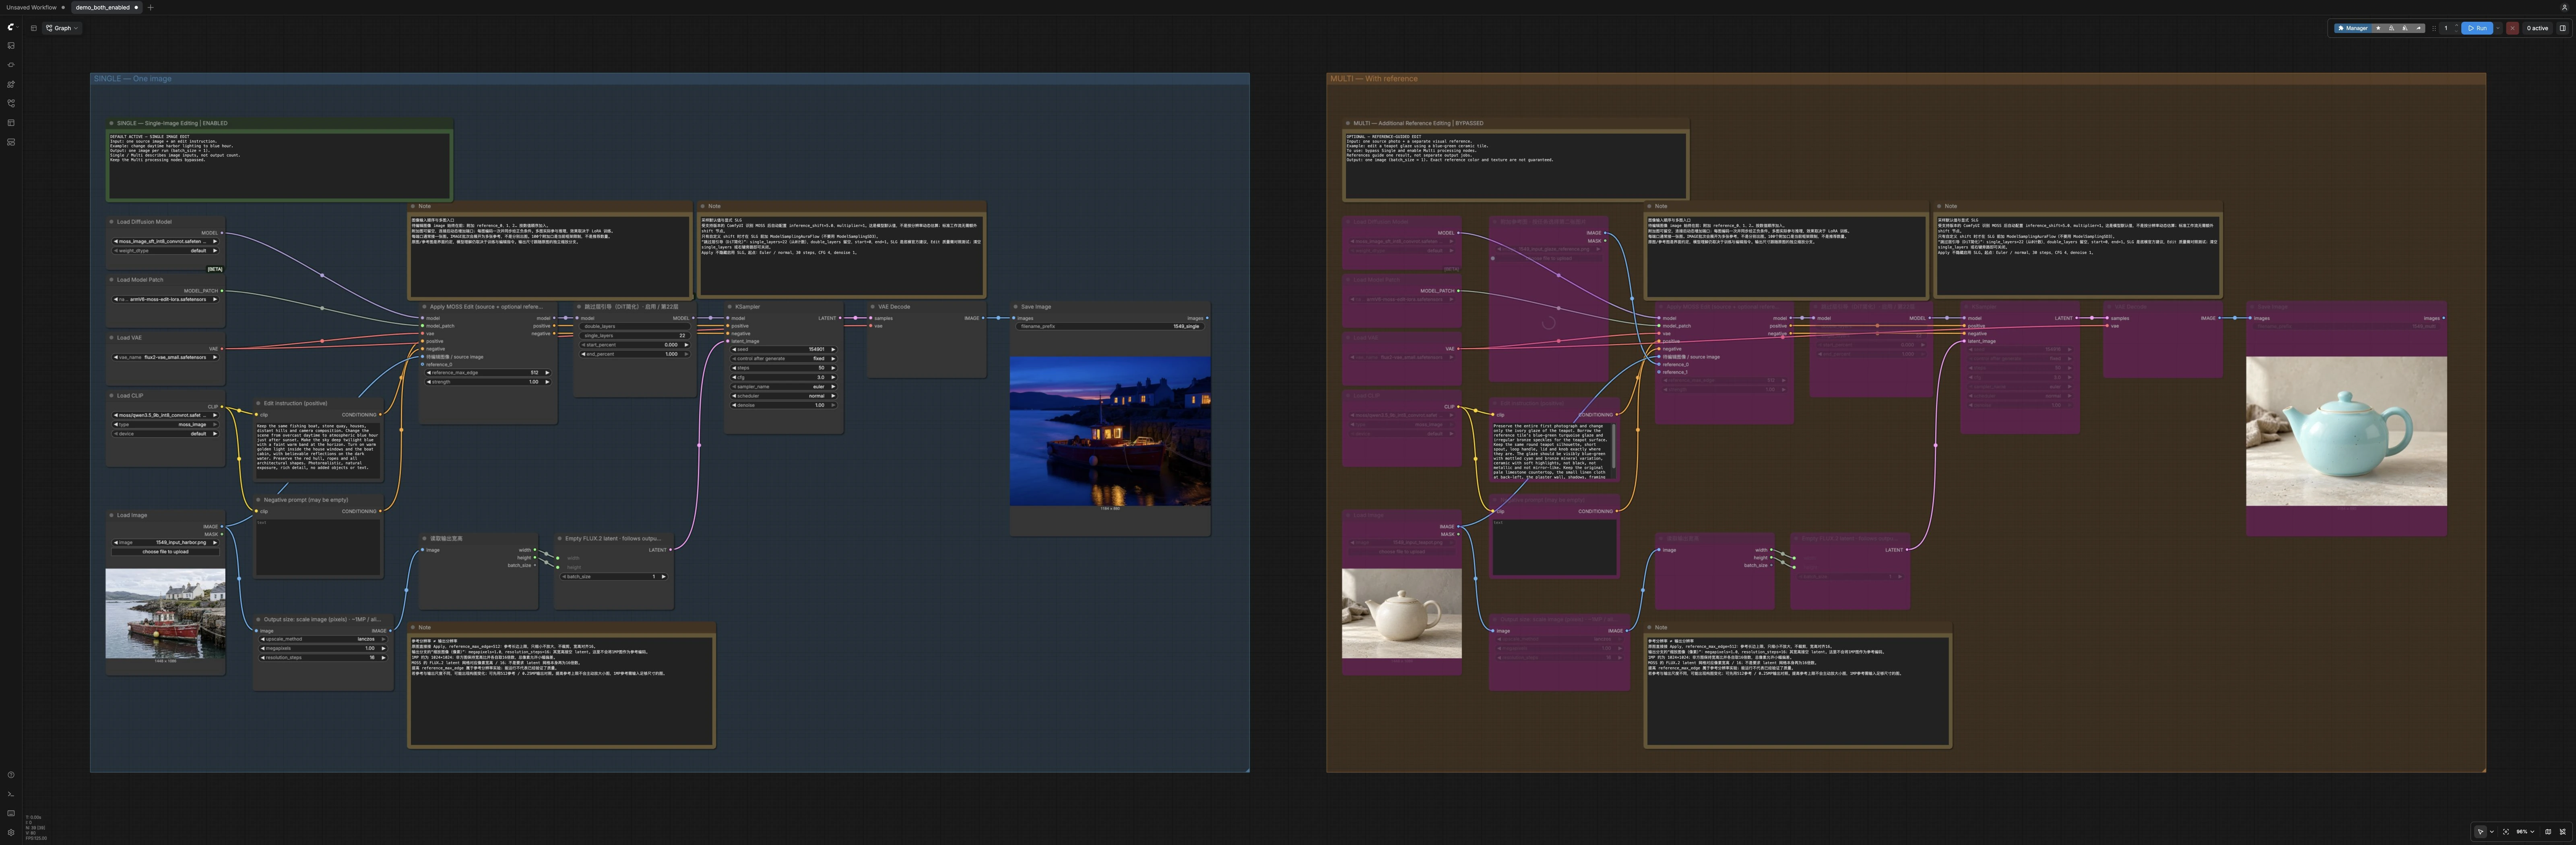Add a new workflow tab with plus
This screenshot has width=2576, height=845.
click(150, 7)
